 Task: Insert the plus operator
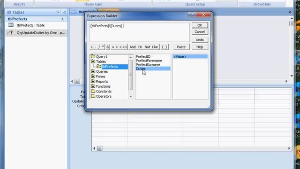[92, 47]
